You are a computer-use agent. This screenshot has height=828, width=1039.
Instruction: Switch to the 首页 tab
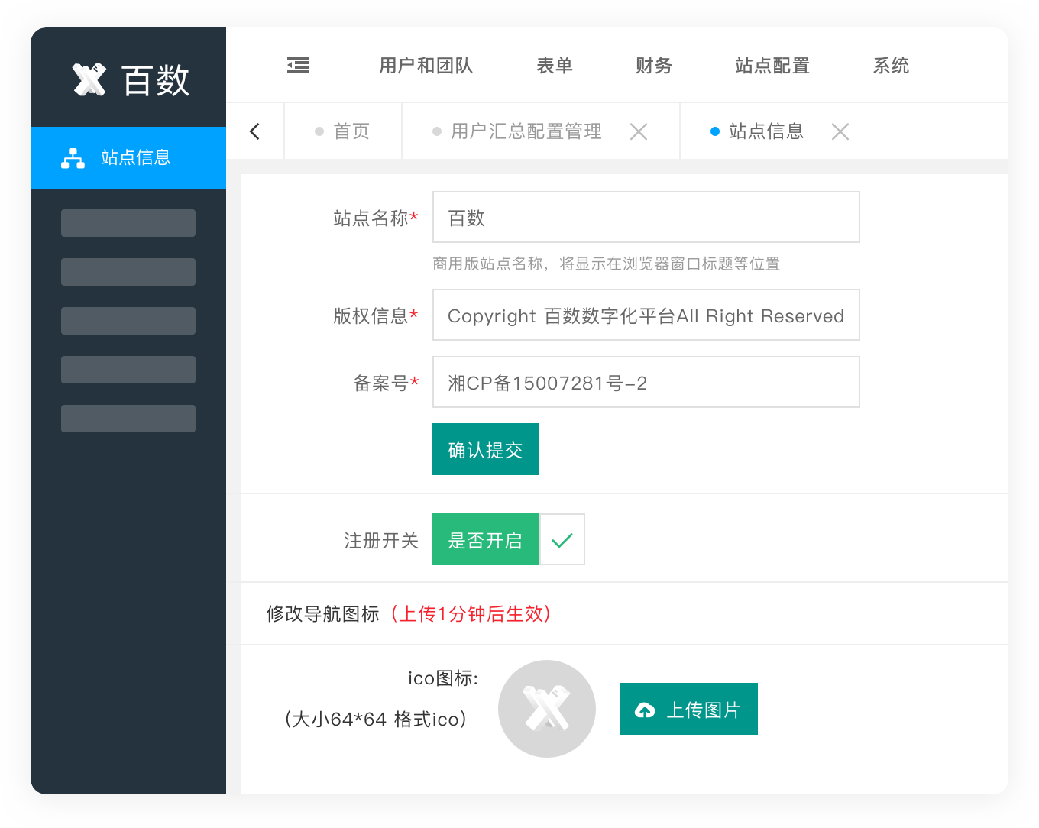[x=351, y=131]
